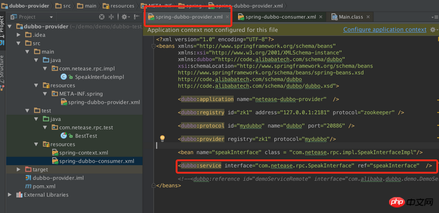Screen dimensions: 439x213
Task: Click the Collapse All icon in Project panel
Action: (111, 17)
